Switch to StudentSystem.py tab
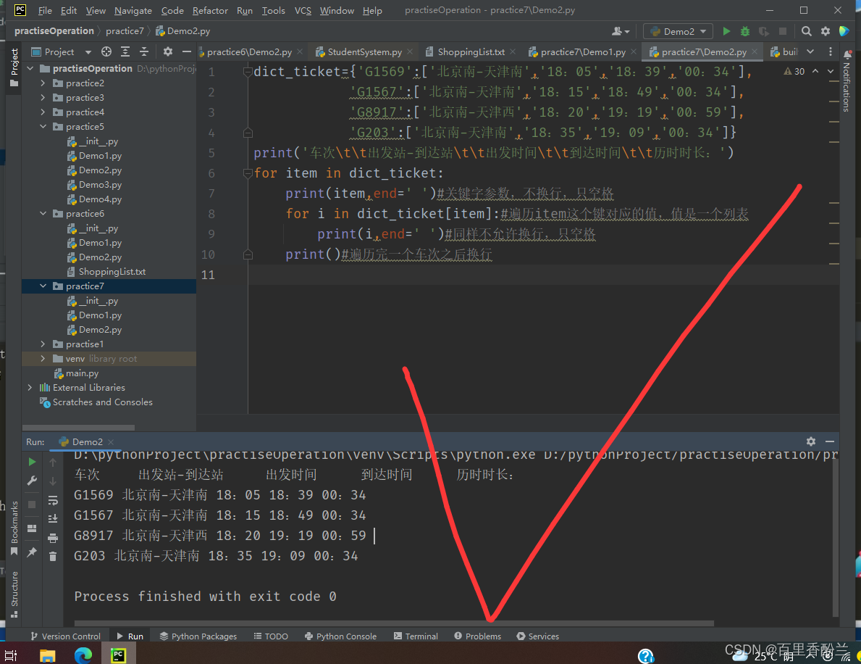861x664 pixels. pyautogui.click(x=365, y=51)
